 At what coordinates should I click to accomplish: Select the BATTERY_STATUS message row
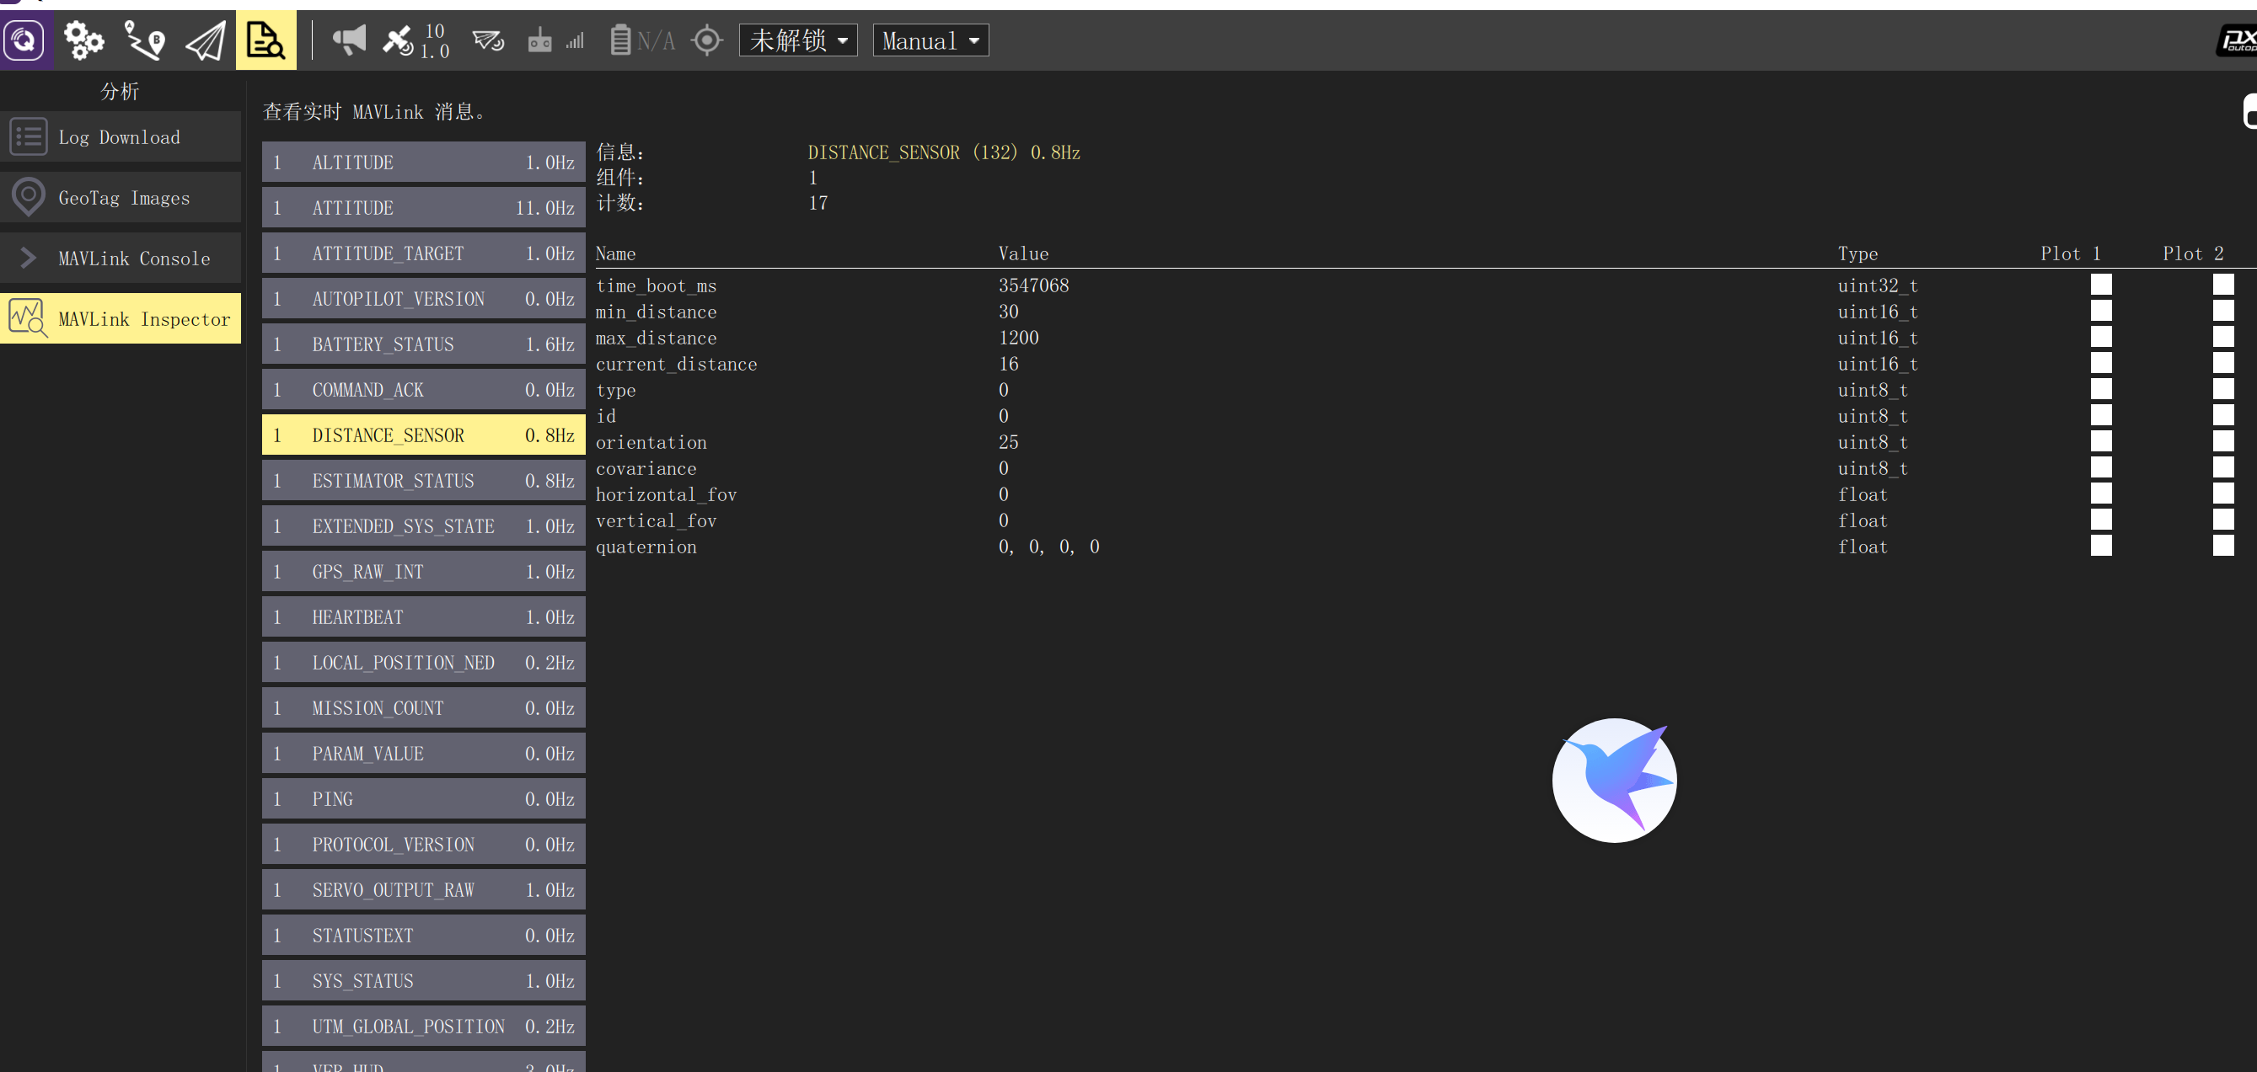tap(423, 344)
